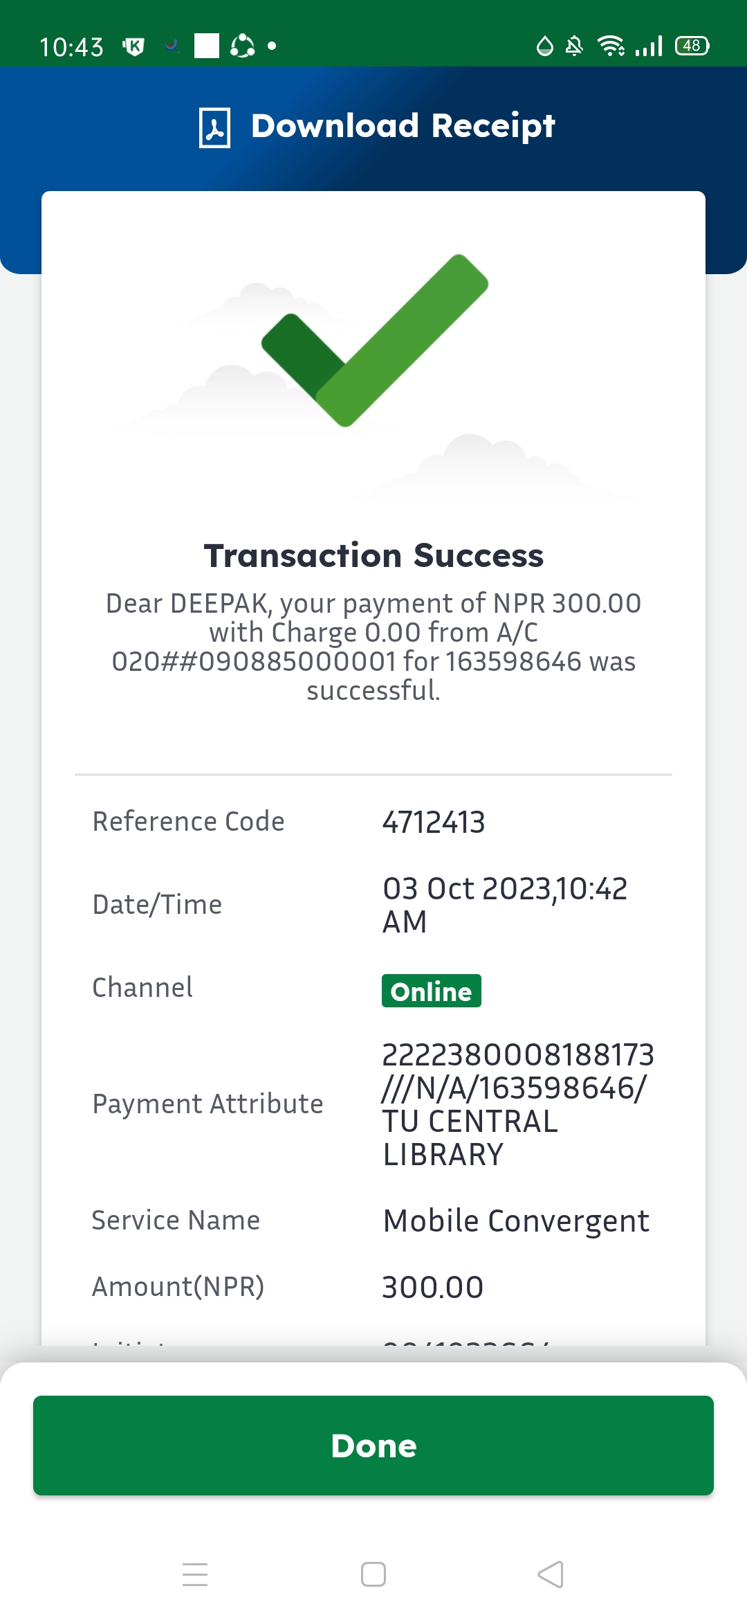Tap the Wi-Fi signal status icon
The width and height of the screenshot is (747, 1620).
pyautogui.click(x=611, y=46)
